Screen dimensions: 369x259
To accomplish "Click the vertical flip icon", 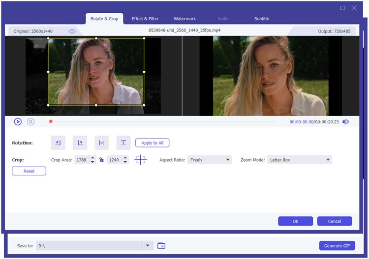I will tap(123, 143).
